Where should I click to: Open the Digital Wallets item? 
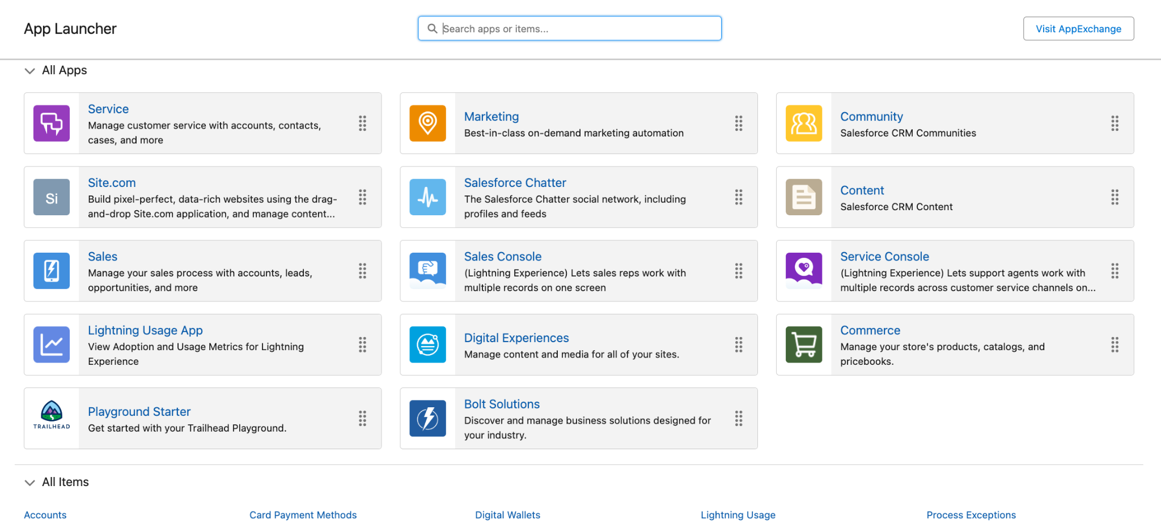click(x=507, y=515)
